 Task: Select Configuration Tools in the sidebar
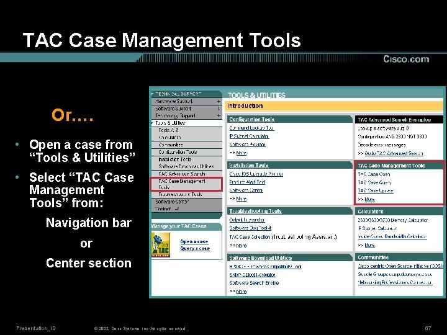coord(178,152)
